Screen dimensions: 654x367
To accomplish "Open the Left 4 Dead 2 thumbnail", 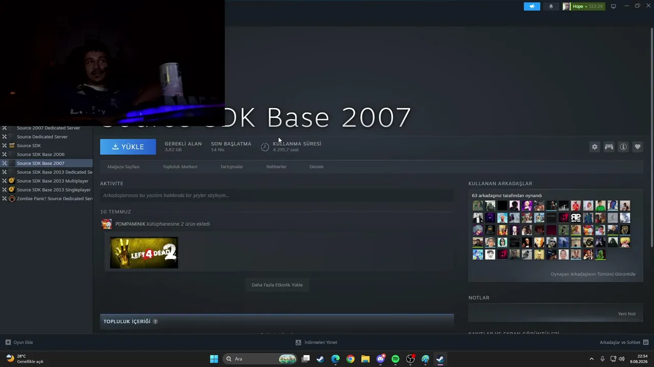I will [x=144, y=252].
